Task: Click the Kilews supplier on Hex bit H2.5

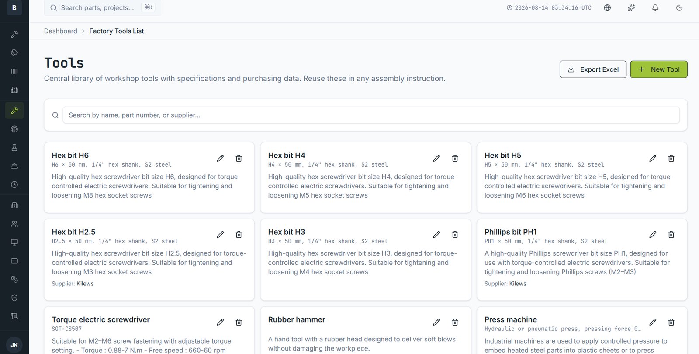Action: (x=85, y=284)
